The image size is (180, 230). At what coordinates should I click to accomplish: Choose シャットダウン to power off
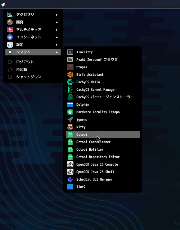click(33, 77)
